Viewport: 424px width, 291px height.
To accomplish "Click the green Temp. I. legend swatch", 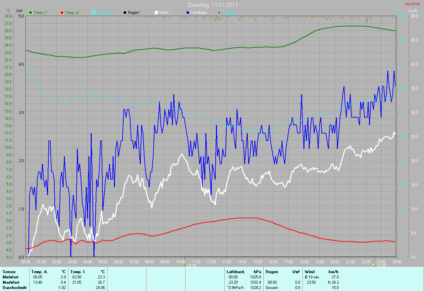I will [x=31, y=13].
